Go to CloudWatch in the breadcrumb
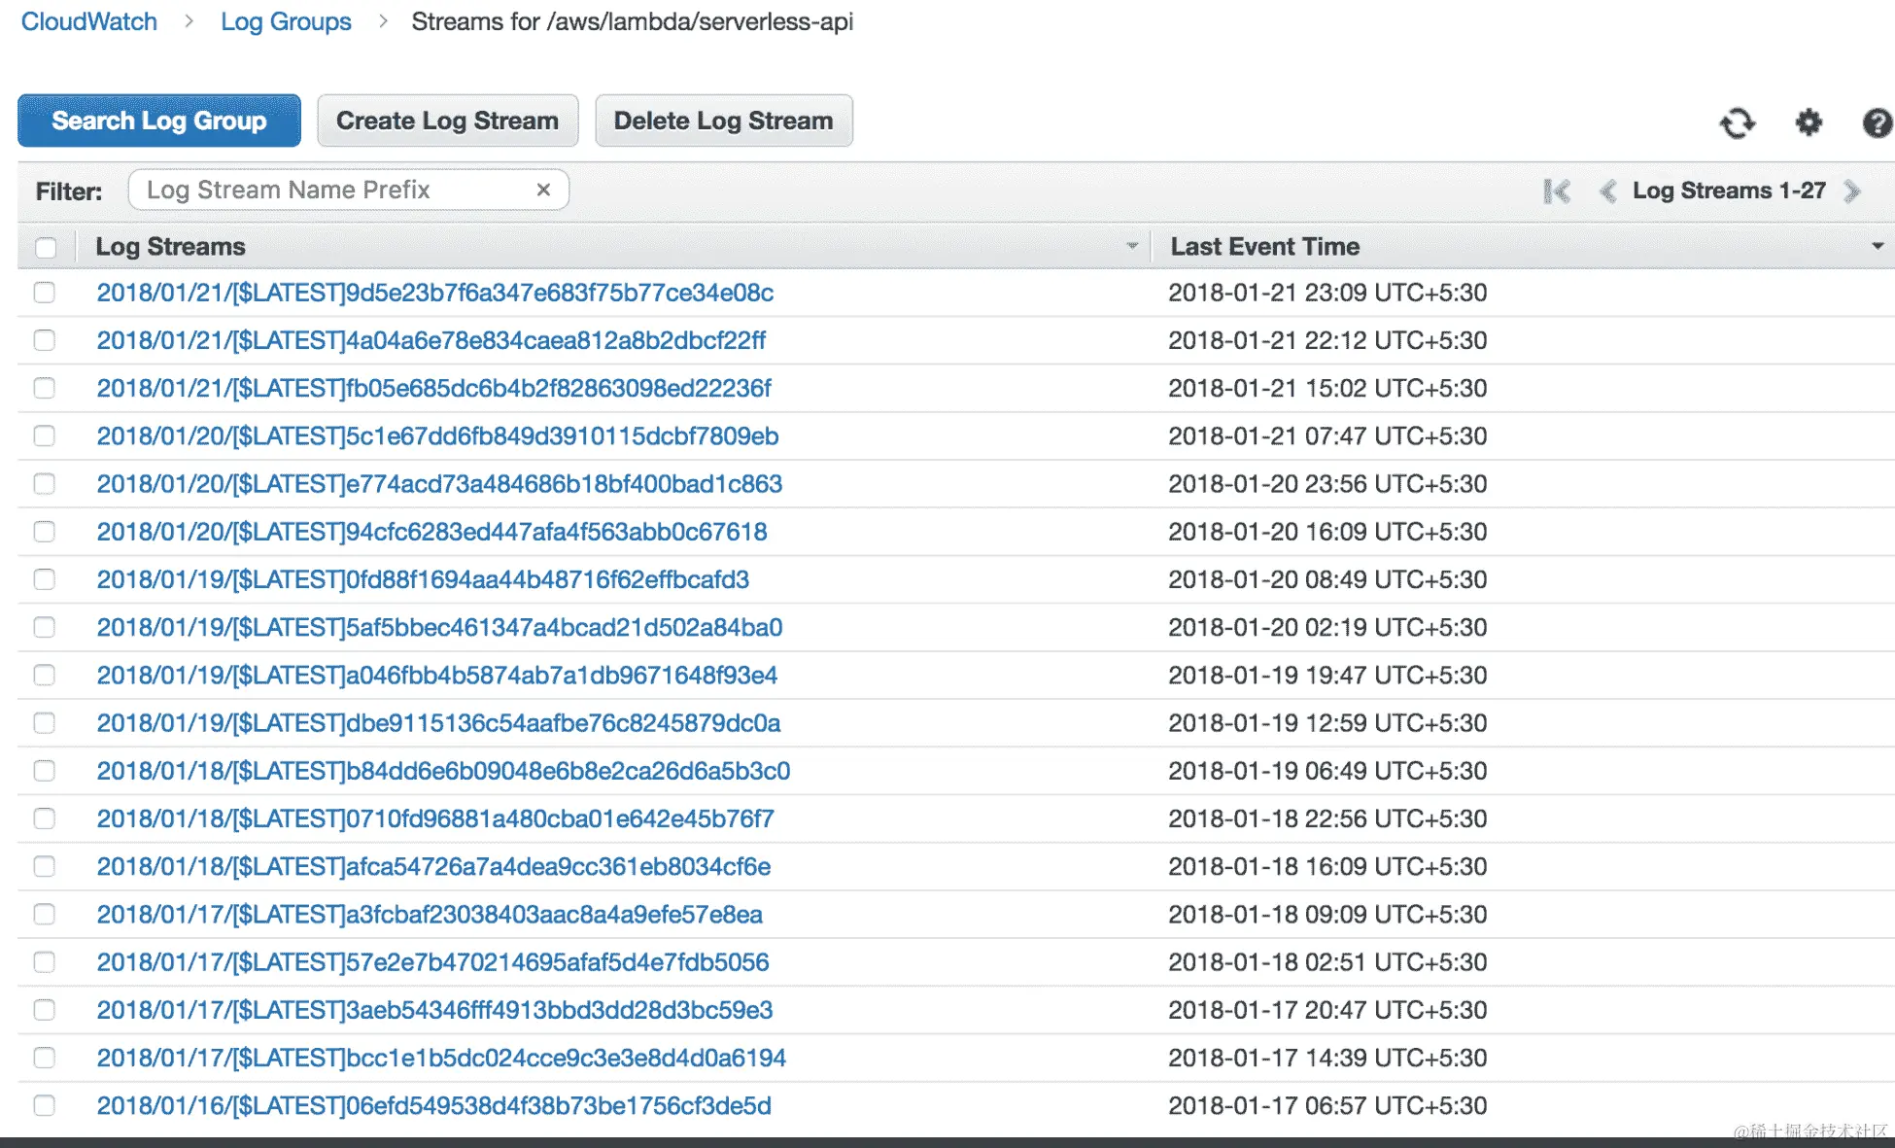The height and width of the screenshot is (1148, 1895). pos(88,21)
